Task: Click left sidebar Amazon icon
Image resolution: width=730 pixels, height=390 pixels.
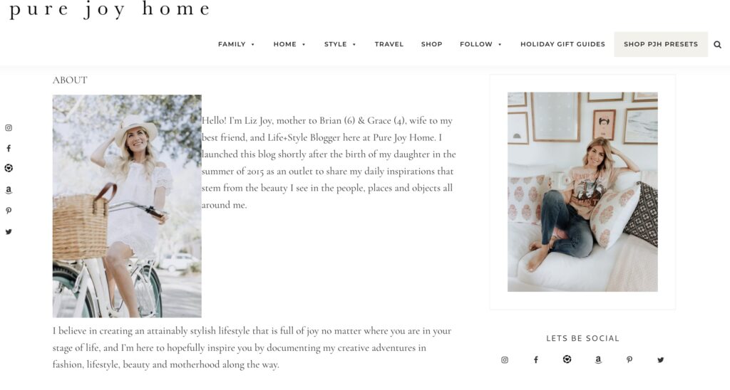Action: 9,189
